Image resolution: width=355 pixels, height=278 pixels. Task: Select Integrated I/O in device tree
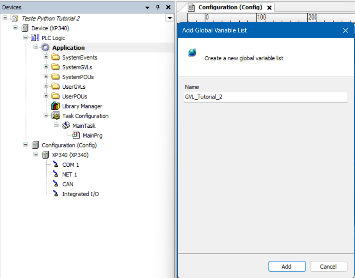80,194
